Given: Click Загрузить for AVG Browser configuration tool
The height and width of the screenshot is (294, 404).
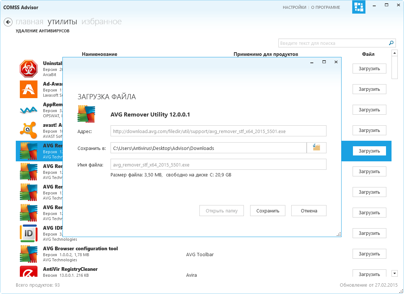Looking at the screenshot, I should pos(369,254).
